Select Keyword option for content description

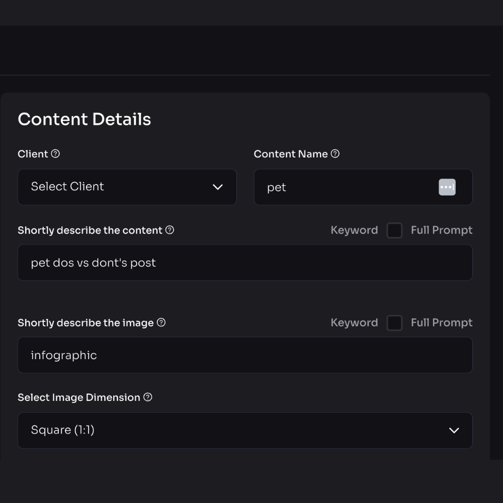[x=354, y=230]
